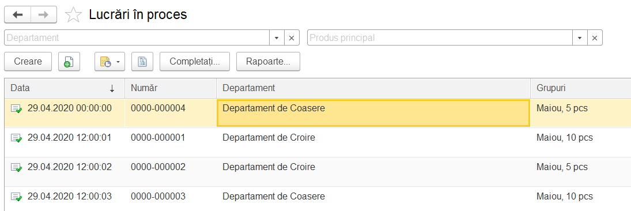The width and height of the screenshot is (631, 211).
Task: Click the document list icon beside Completați
Action: coord(142,62)
